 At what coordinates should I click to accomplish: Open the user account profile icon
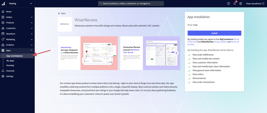pyautogui.click(x=240, y=3)
